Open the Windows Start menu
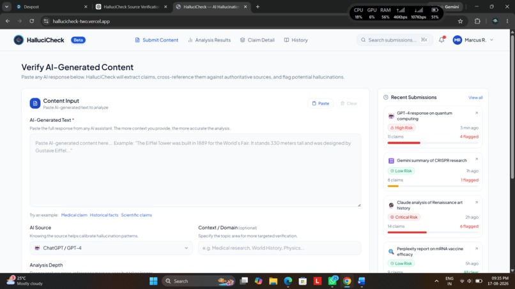This screenshot has height=289, width=515. click(153, 281)
